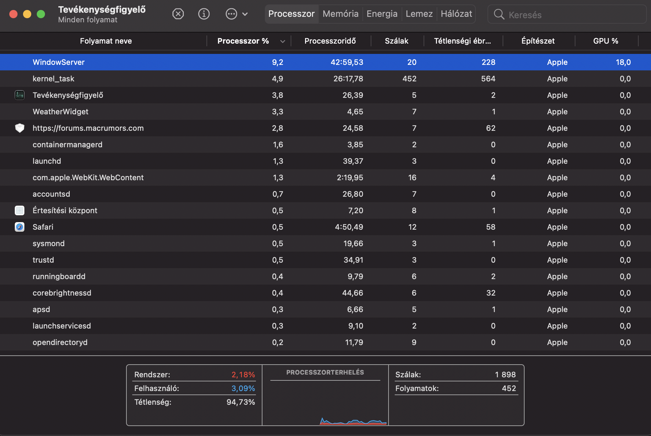Select the apsd process row
This screenshot has width=651, height=436.
tap(325, 309)
